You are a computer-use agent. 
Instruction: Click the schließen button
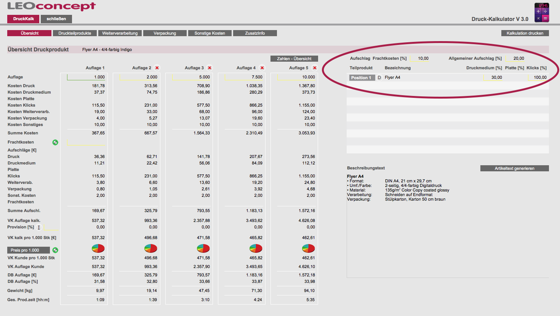[56, 19]
